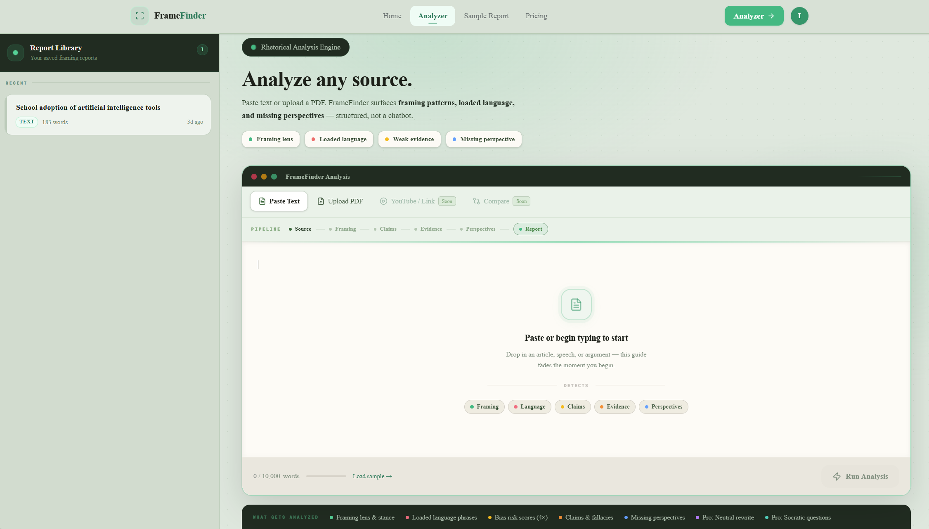This screenshot has height=529, width=929.
Task: Click 'Paste or begin typing to start' heading
Action: (x=576, y=338)
